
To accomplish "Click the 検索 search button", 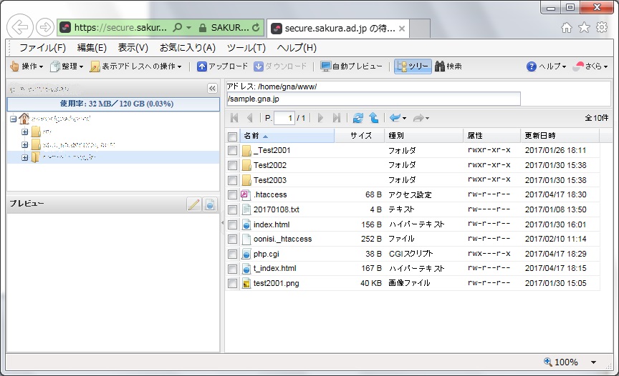I will 448,66.
